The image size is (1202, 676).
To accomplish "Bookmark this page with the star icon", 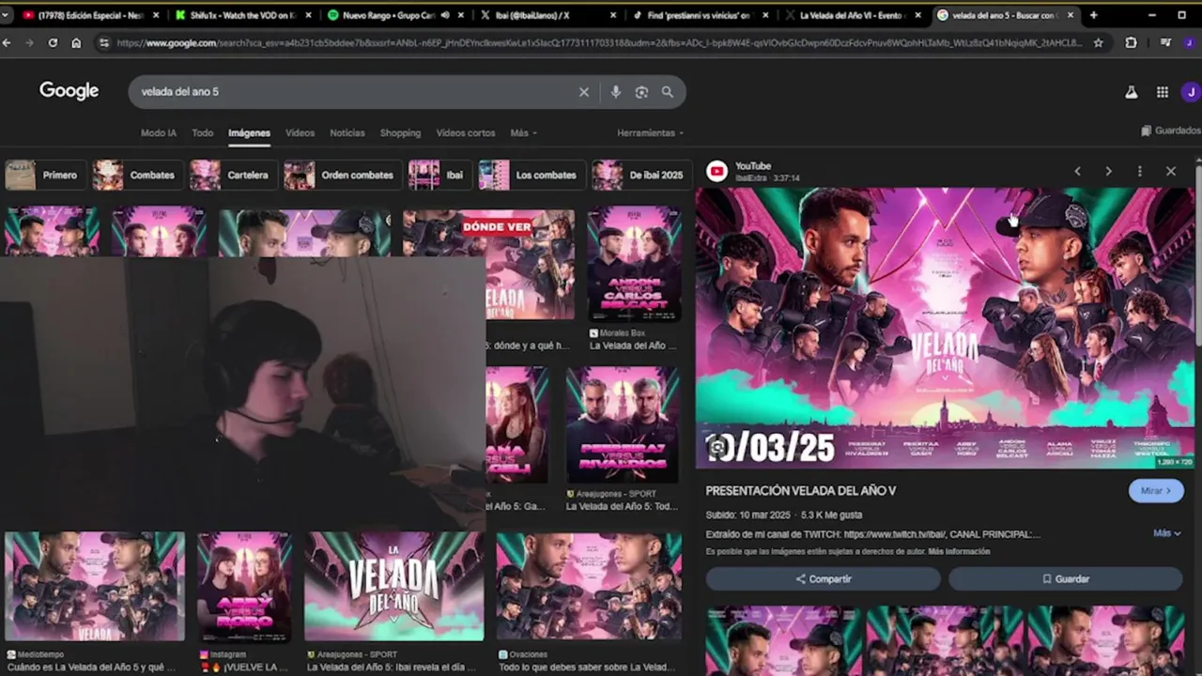I will [1098, 42].
